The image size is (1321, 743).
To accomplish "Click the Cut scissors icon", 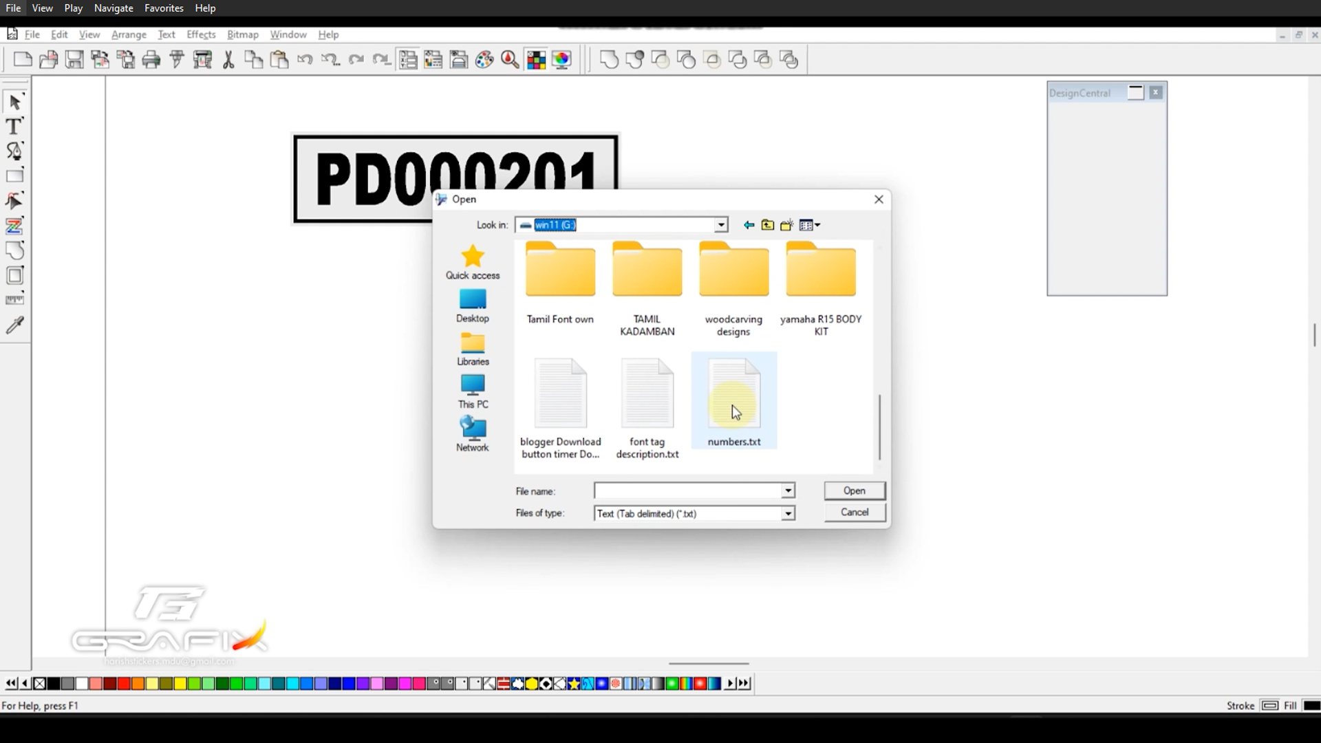I will (228, 60).
